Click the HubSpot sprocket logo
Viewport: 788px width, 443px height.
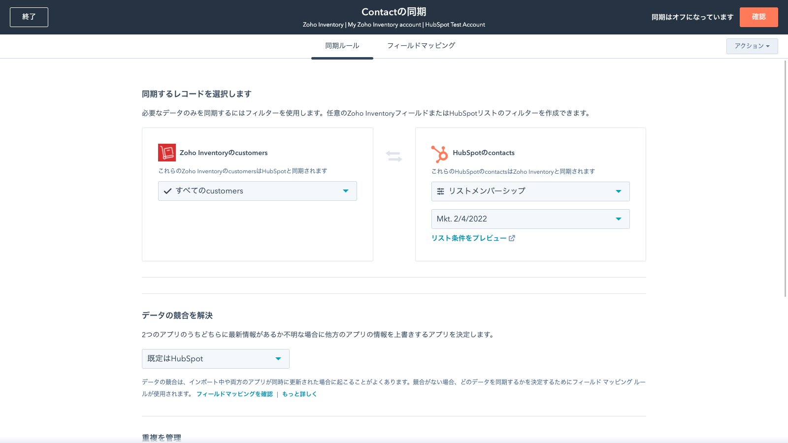pyautogui.click(x=440, y=154)
